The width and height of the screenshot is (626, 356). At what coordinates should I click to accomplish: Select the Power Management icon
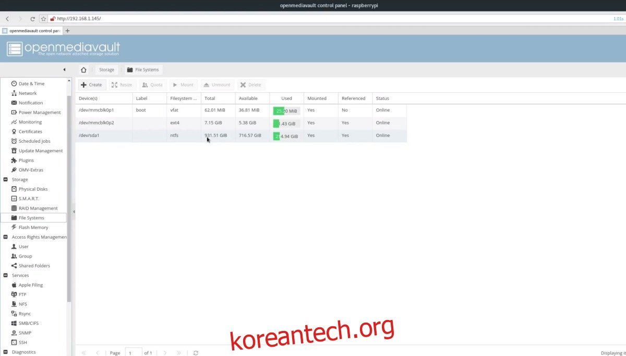(x=14, y=113)
